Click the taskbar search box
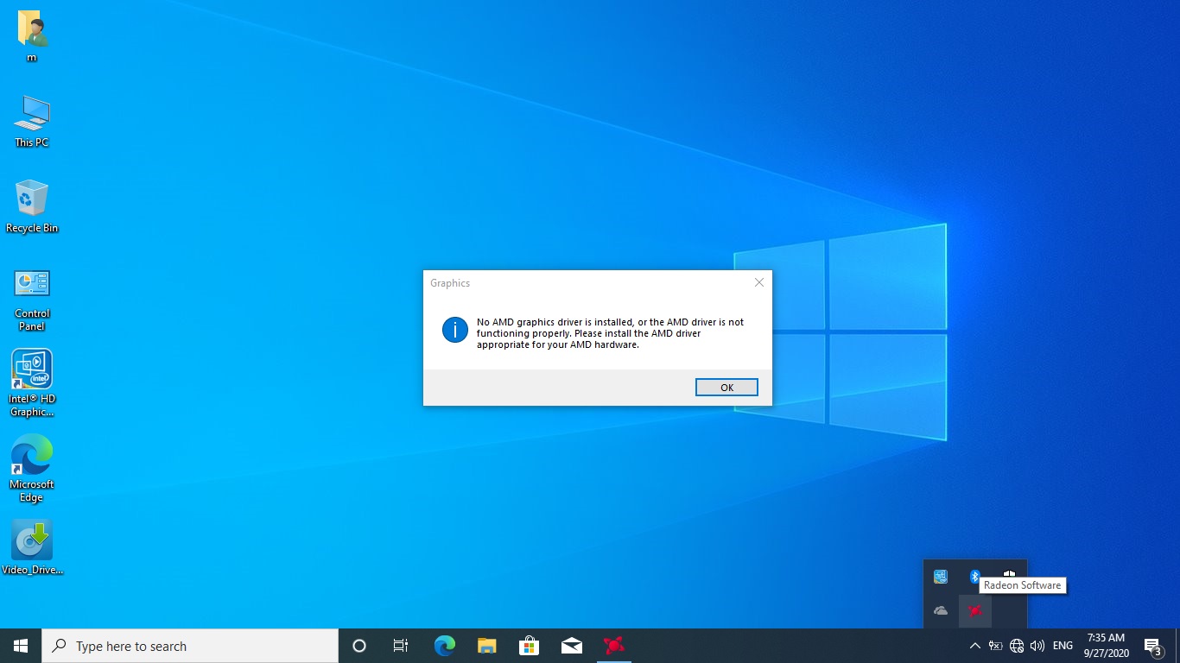The image size is (1180, 663). pyautogui.click(x=190, y=646)
